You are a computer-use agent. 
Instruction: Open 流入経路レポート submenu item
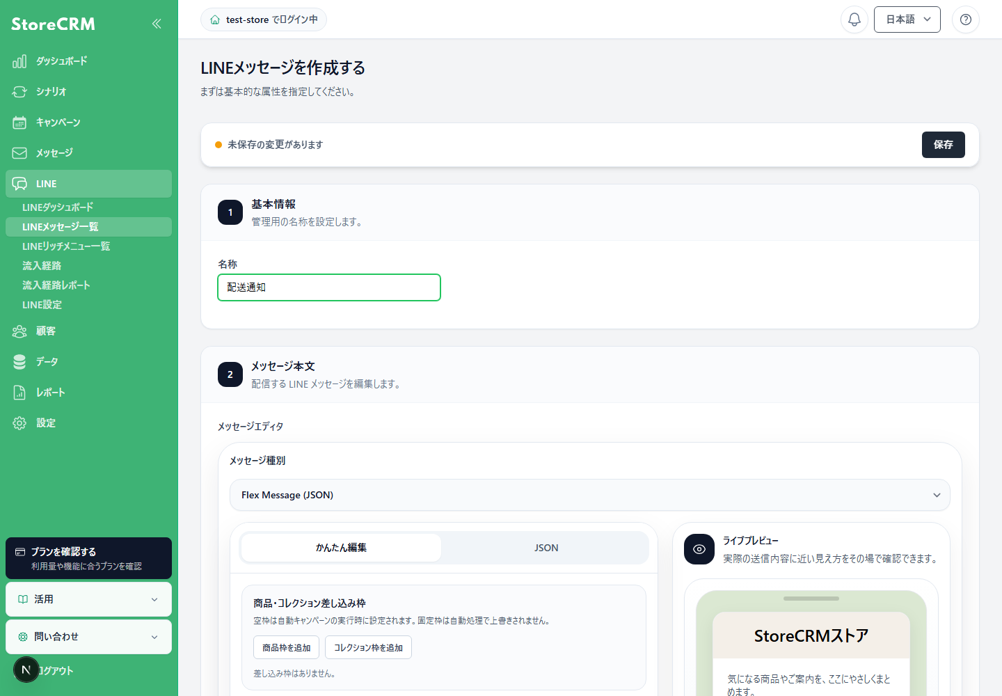pyautogui.click(x=88, y=285)
